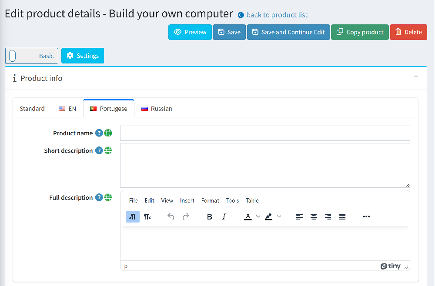The height and width of the screenshot is (286, 435).
Task: Click the Copy product button
Action: pos(360,32)
